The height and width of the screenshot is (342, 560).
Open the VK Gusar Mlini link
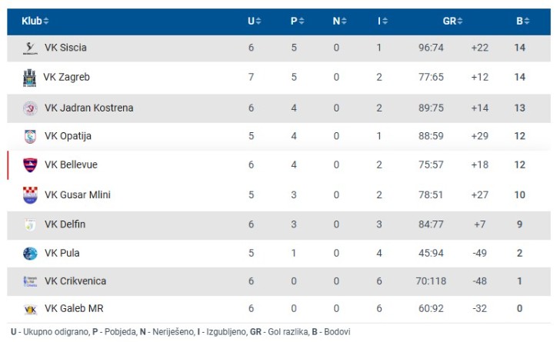point(77,195)
